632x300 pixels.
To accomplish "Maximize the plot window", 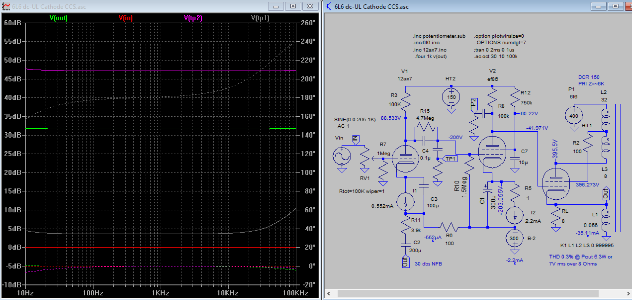I will click(293, 6).
